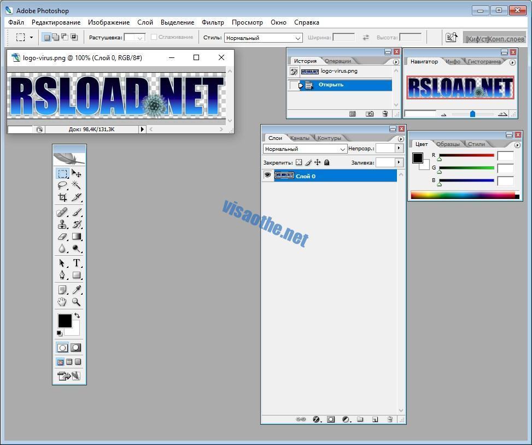The width and height of the screenshot is (532, 445).
Task: Select the Открыть history state
Action: pos(340,85)
